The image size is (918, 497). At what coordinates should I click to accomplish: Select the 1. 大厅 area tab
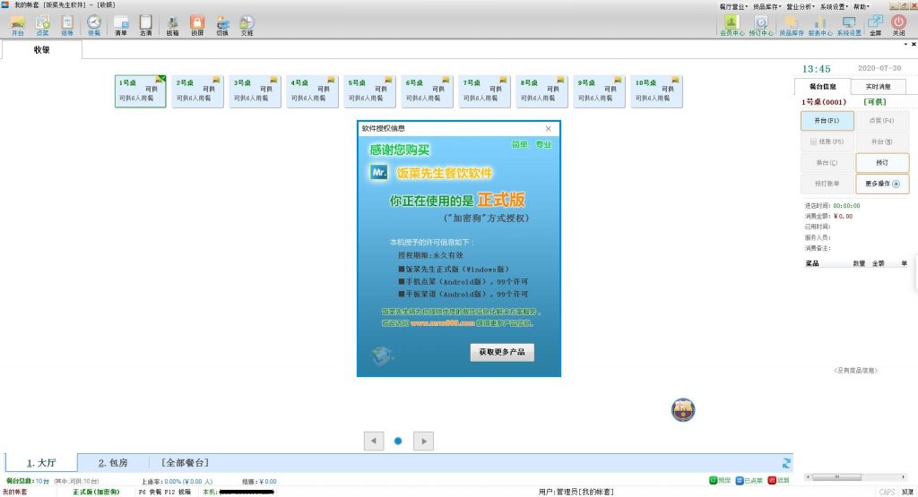[41, 462]
